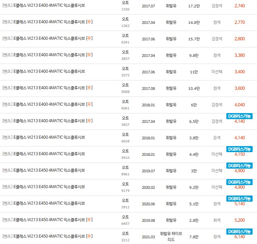Click the color value 은색

click(x=217, y=138)
